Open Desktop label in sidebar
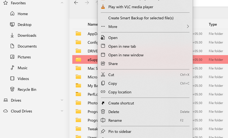Image resolution: width=228 pixels, height=138 pixels. point(24,25)
